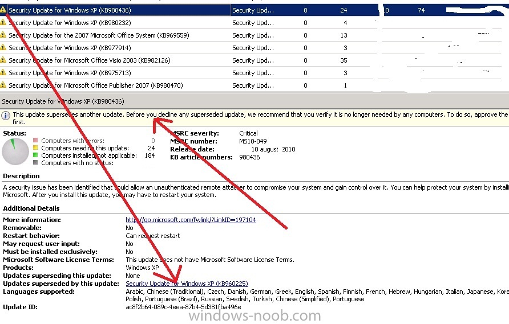Click yellow swatch for Computers needing update
Viewport: 509px width, 324px height.
35,147
